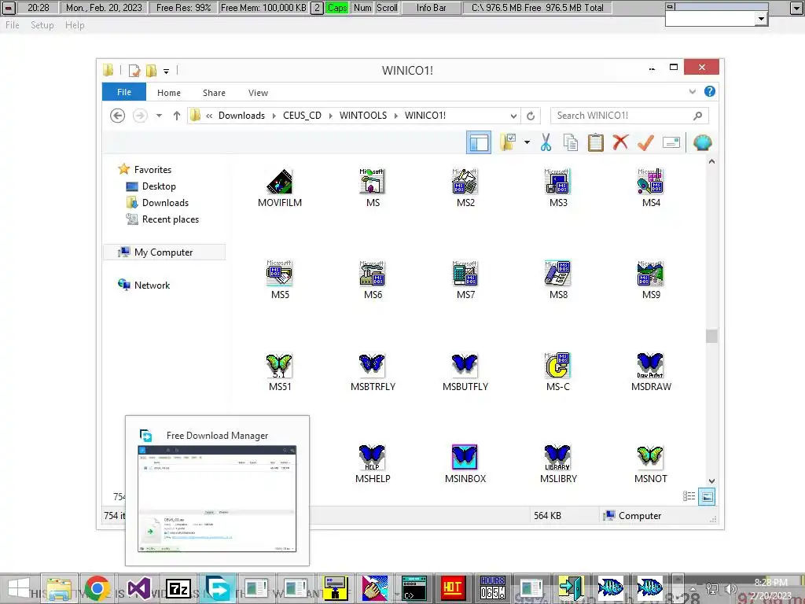Open the View ribbon tab
The height and width of the screenshot is (604, 805).
258,93
